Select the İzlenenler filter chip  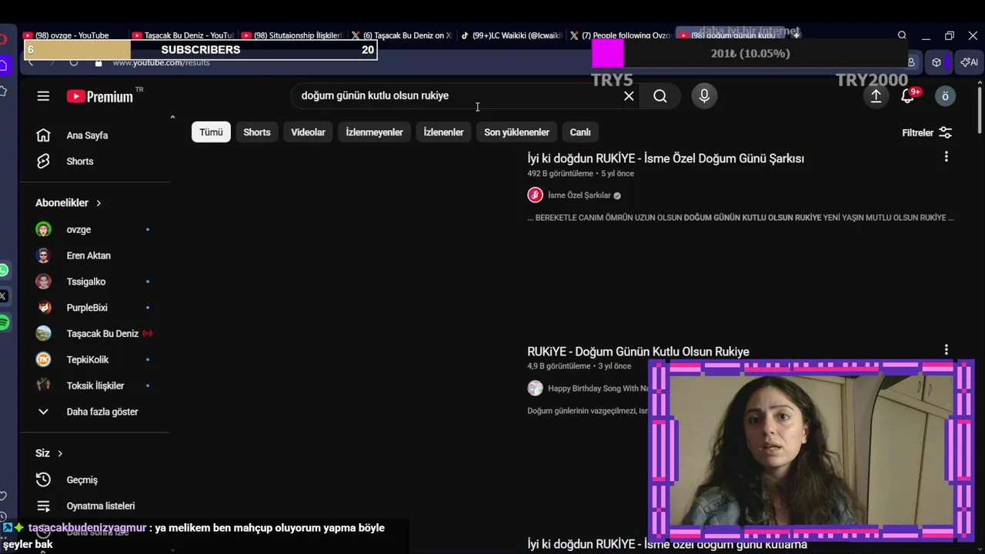443,132
